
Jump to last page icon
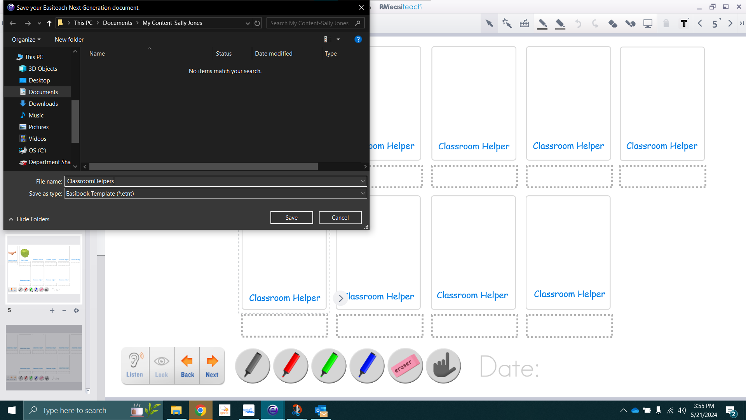point(742,23)
